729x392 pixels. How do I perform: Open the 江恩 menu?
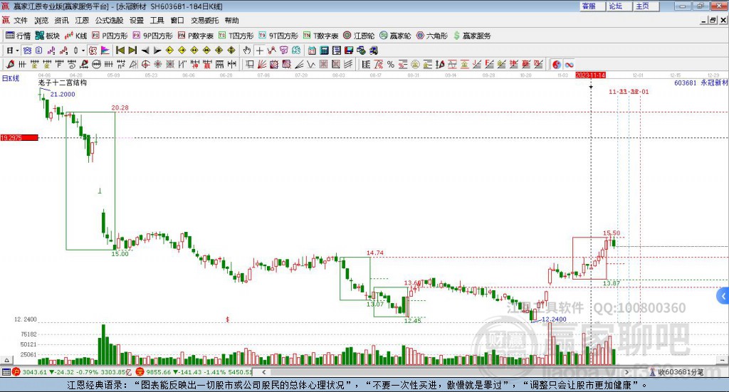click(82, 21)
